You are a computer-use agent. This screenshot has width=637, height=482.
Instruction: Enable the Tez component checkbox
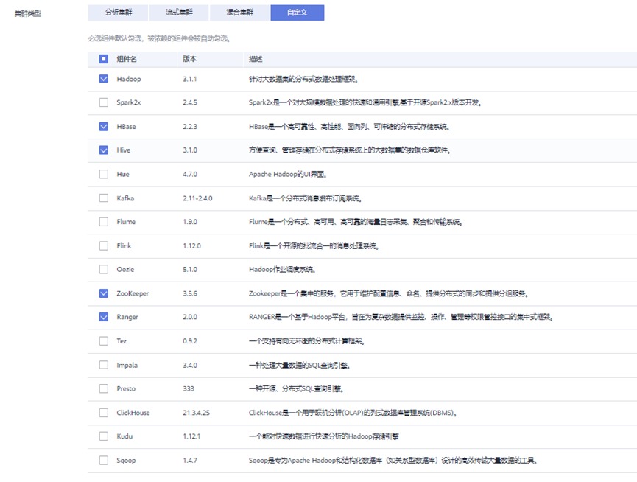tap(104, 341)
